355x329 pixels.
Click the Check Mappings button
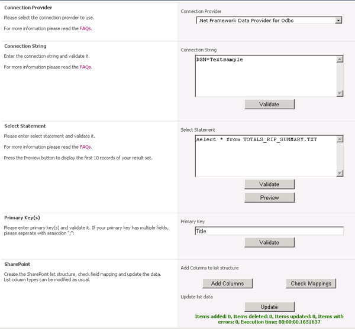pos(311,284)
